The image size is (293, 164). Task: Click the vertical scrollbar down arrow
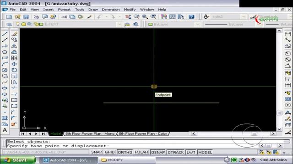[x=279, y=129]
